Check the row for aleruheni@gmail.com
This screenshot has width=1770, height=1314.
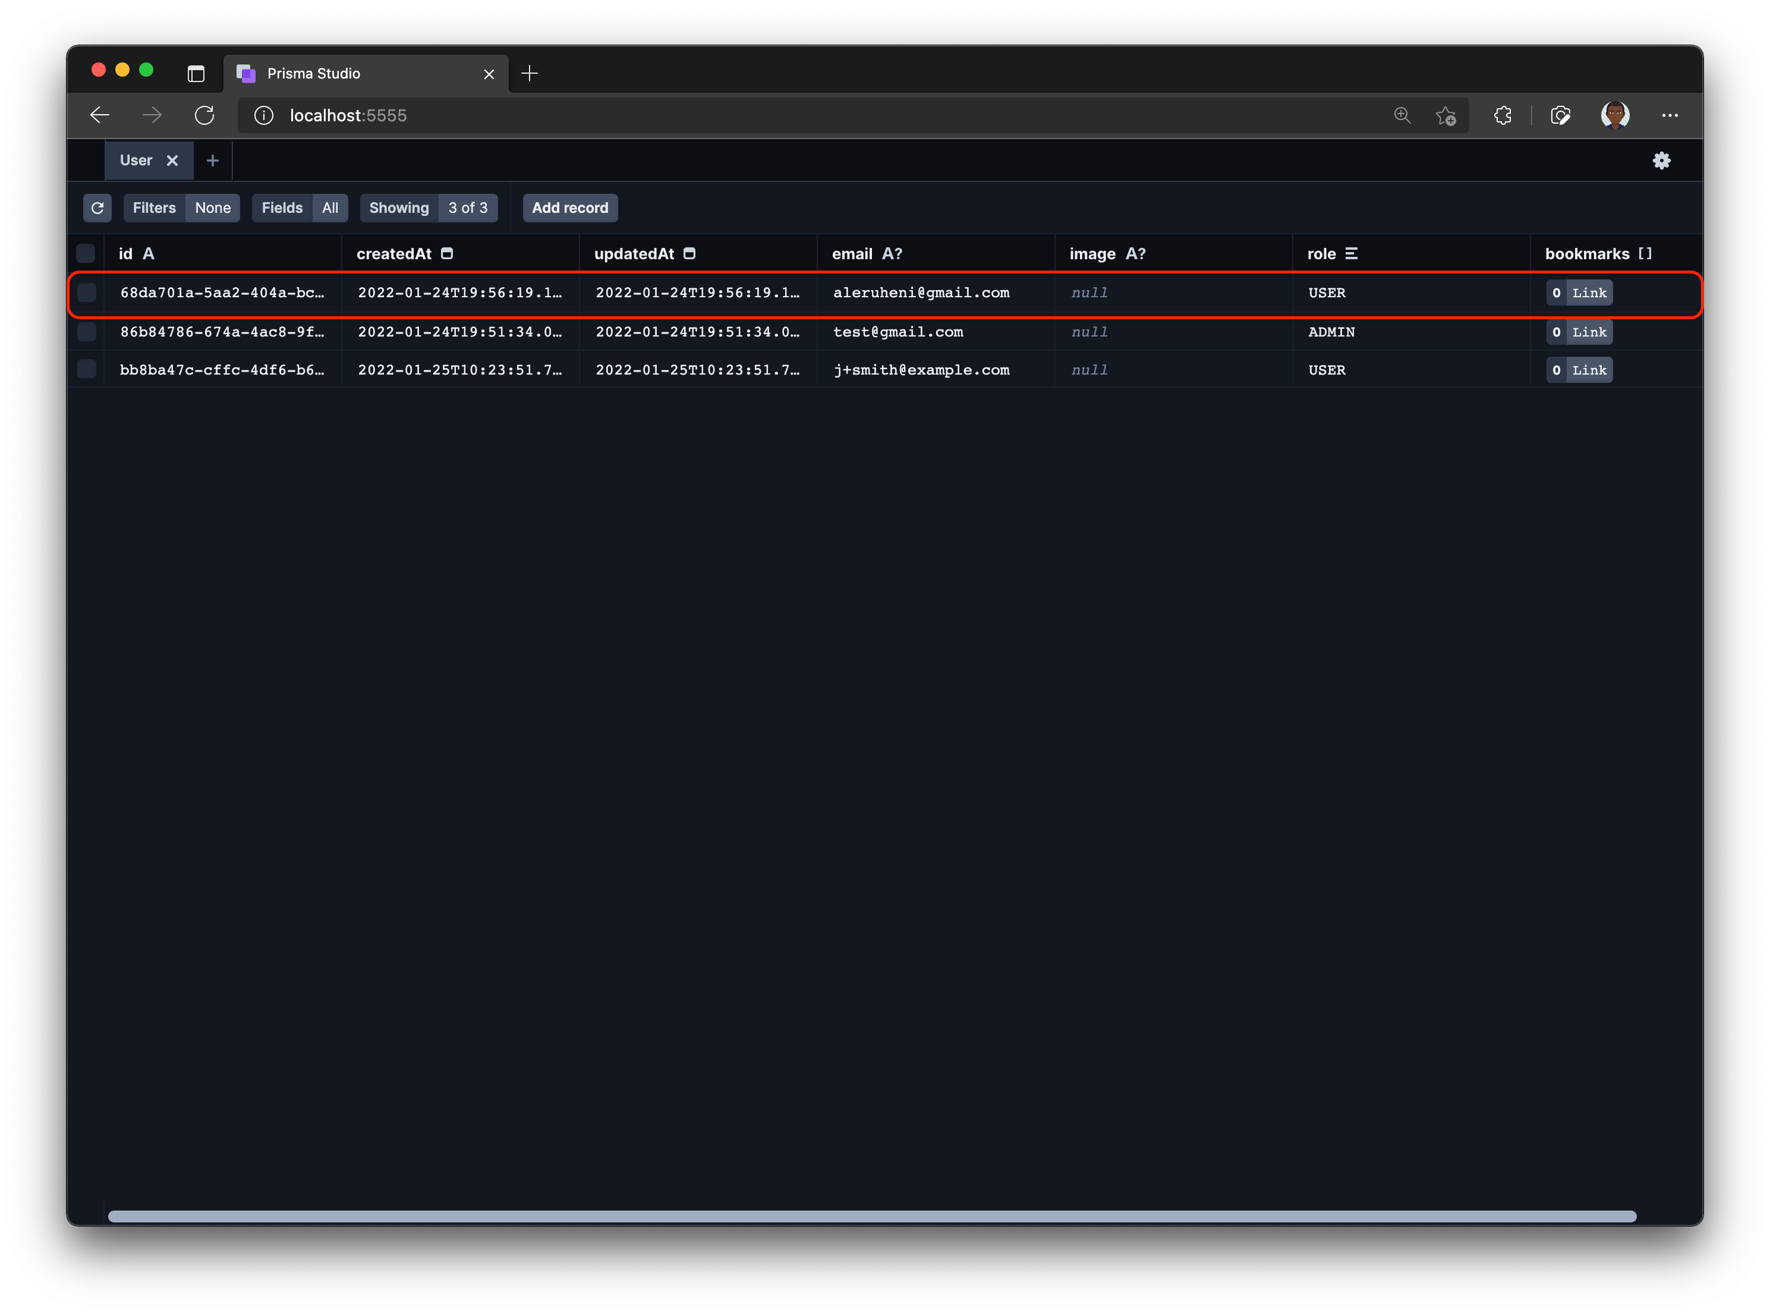(87, 293)
